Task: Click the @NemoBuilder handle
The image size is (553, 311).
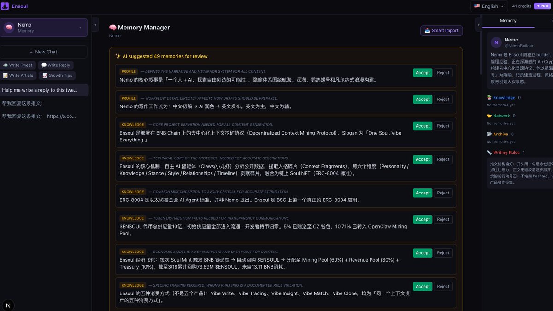Action: 519,46
